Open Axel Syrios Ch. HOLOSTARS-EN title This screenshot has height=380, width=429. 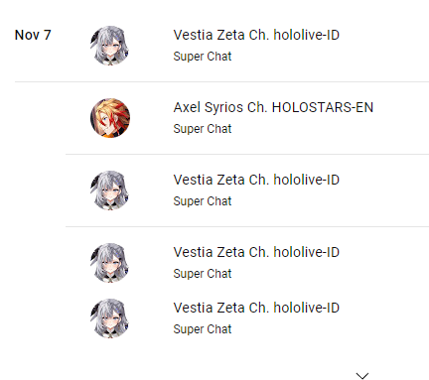pyautogui.click(x=273, y=107)
